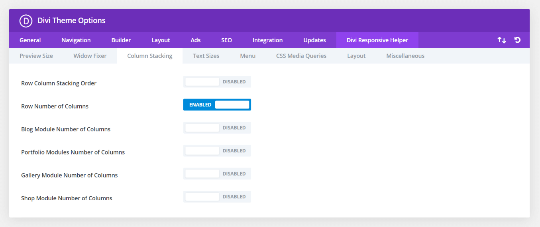Image resolution: width=540 pixels, height=227 pixels.
Task: Toggle Gallery Module Number of Columns
Action: click(217, 174)
